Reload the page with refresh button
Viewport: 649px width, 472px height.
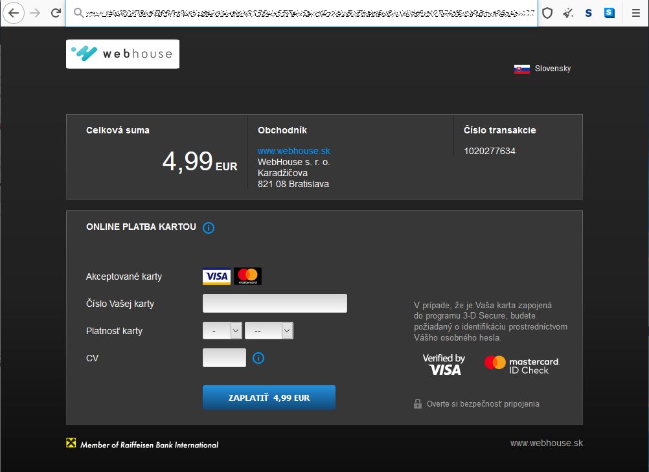(56, 13)
